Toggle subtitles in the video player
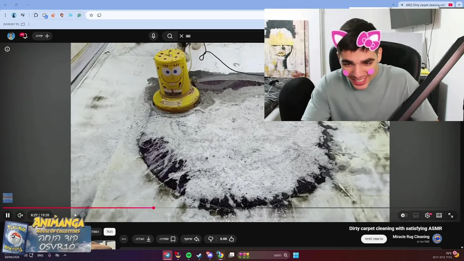This screenshot has width=464, height=261. 416,215
